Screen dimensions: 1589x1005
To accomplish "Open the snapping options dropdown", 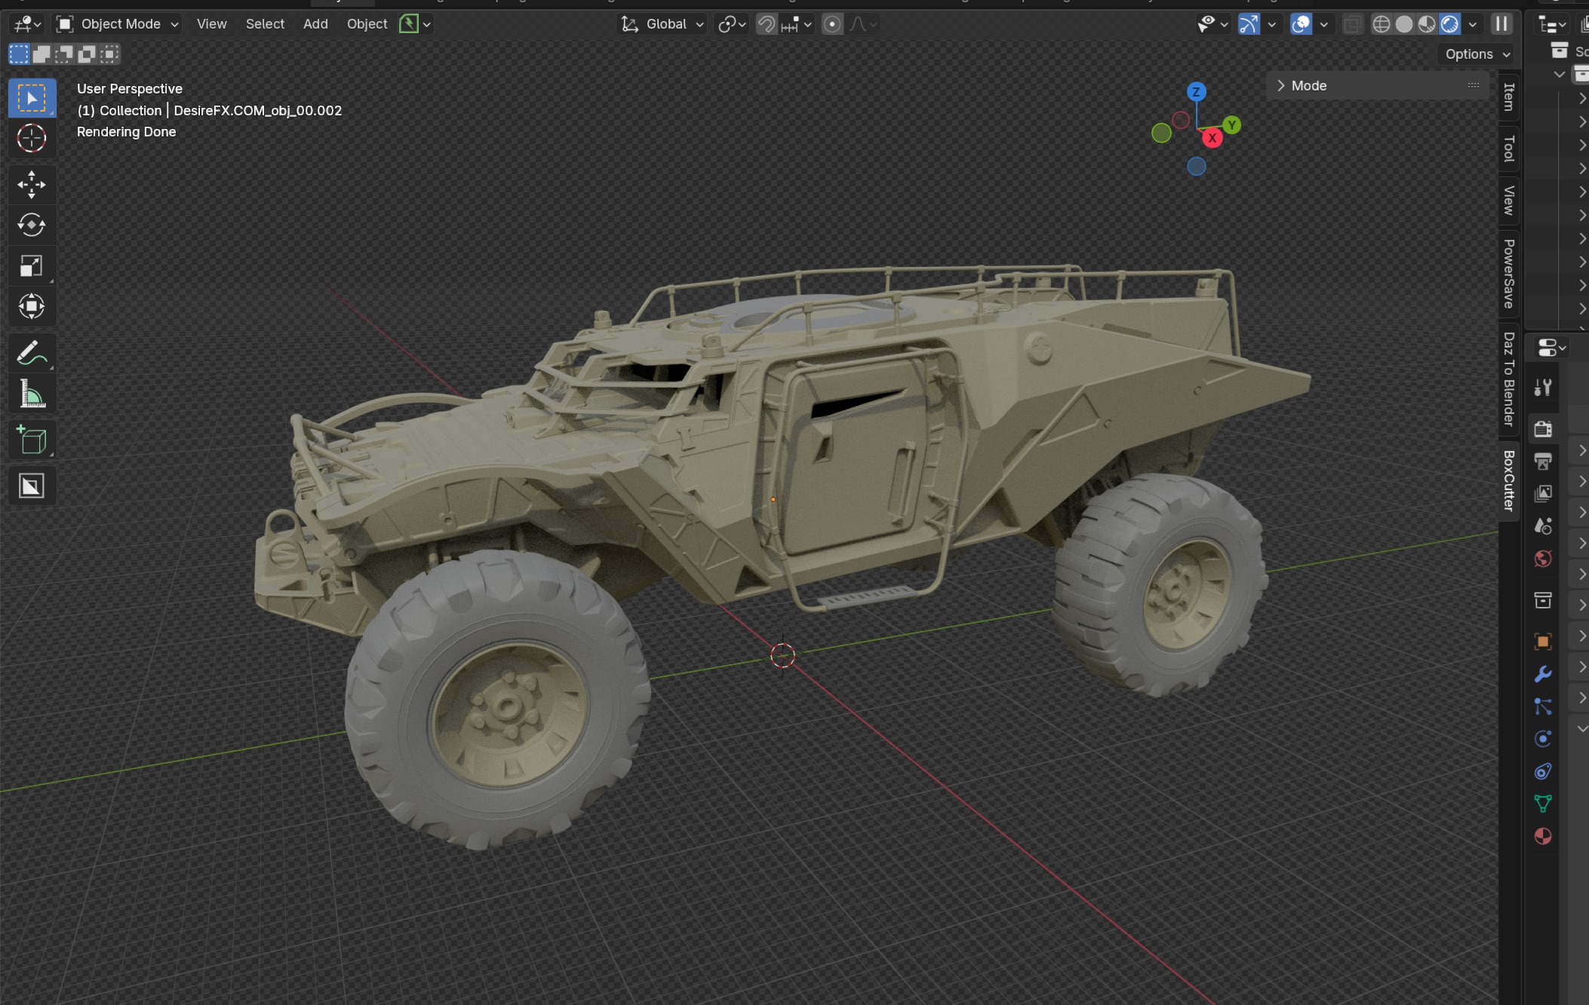I will [797, 24].
